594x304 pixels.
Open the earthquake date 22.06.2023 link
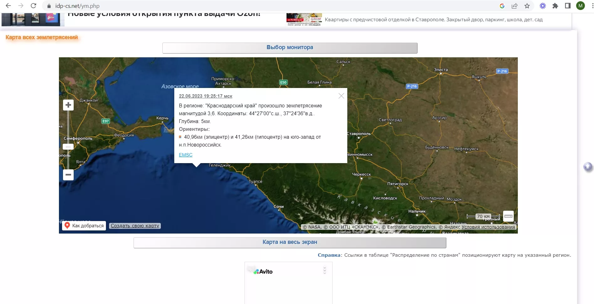205,96
